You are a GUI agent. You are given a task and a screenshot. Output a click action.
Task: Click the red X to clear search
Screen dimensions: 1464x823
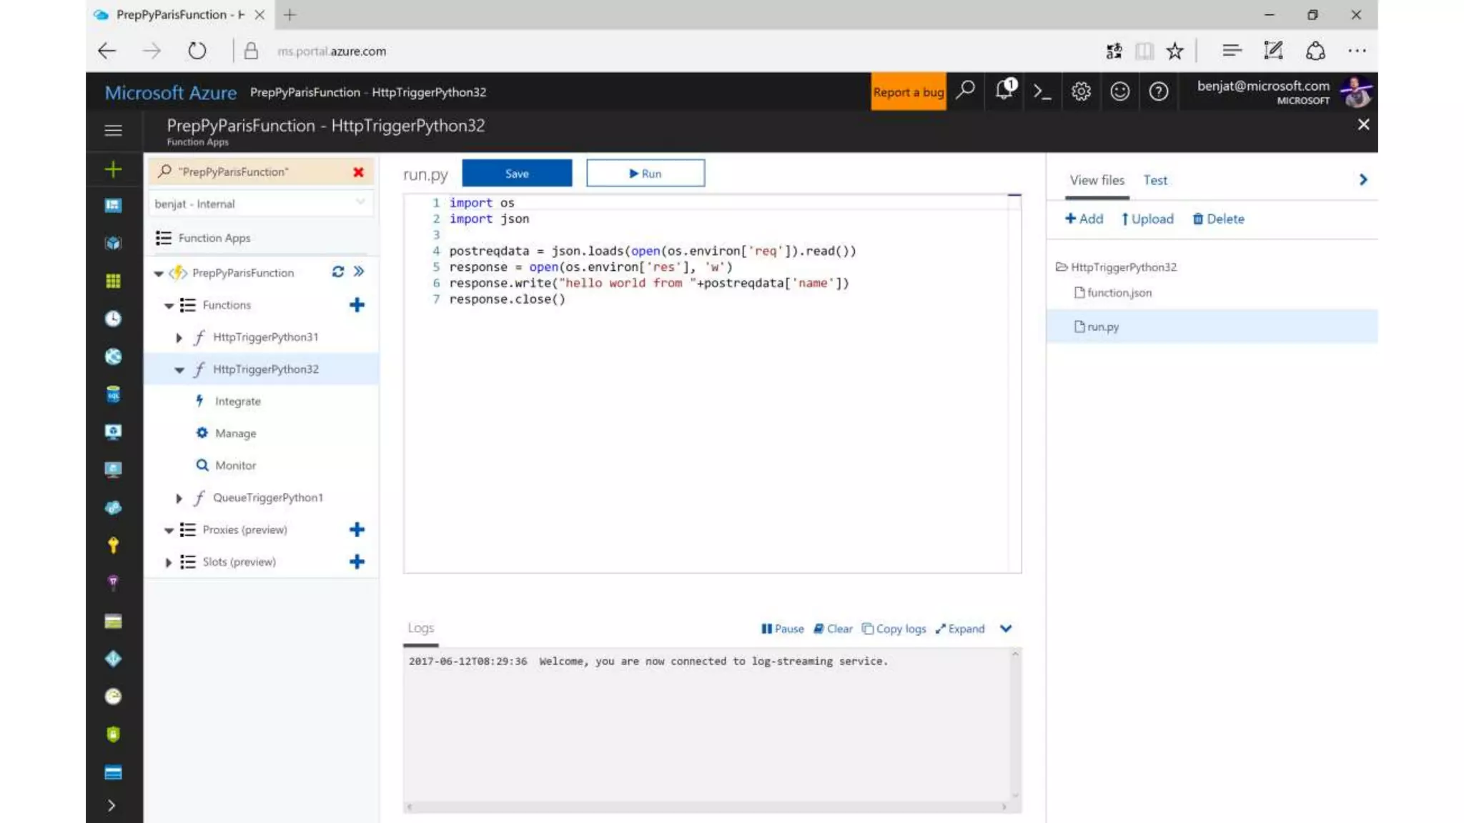pos(358,172)
